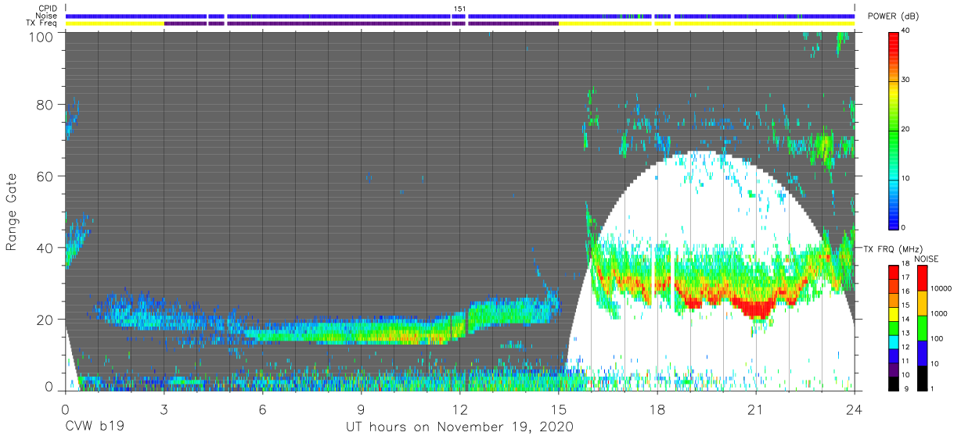Select the 18 tick on UT hours axis
961x443 pixels.
tap(657, 409)
